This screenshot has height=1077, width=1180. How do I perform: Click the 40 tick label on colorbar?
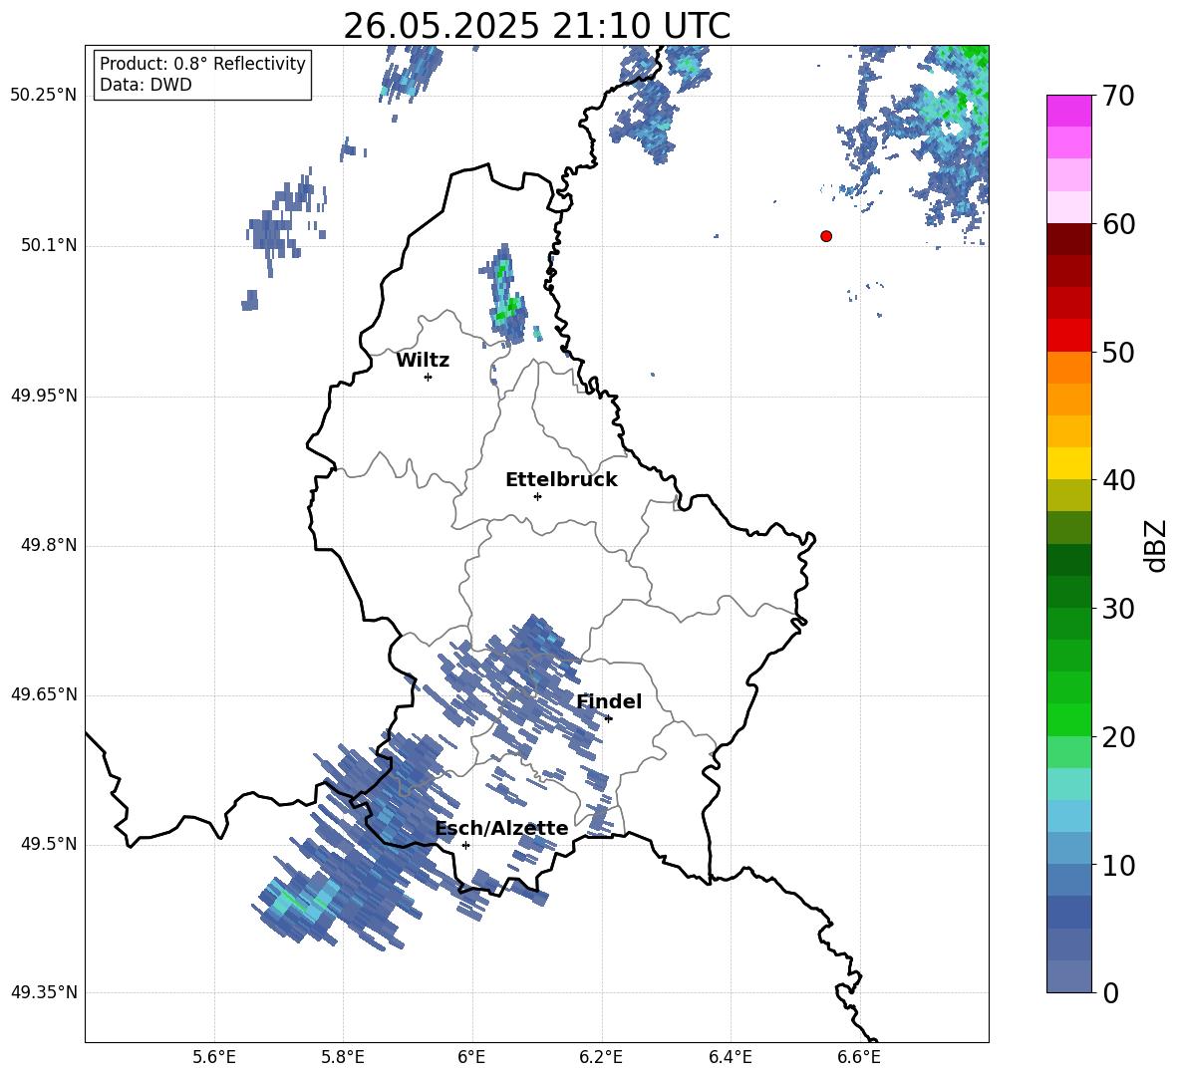1118,480
